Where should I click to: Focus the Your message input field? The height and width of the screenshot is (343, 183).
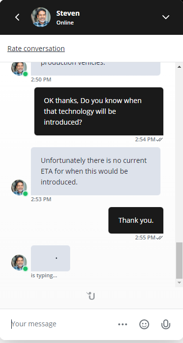61,324
